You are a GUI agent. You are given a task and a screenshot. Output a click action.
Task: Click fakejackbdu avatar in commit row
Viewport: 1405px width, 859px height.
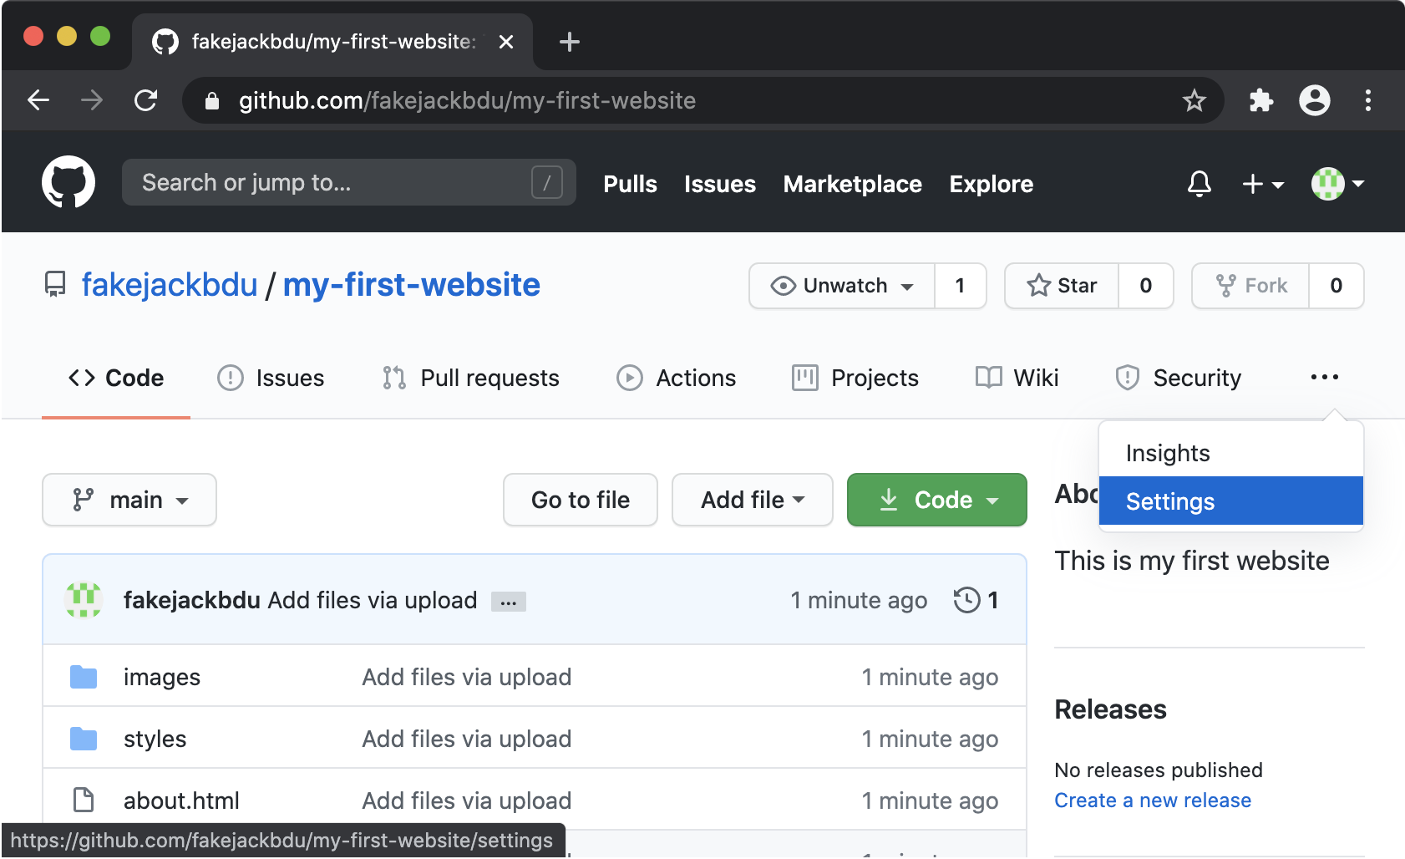pos(84,600)
